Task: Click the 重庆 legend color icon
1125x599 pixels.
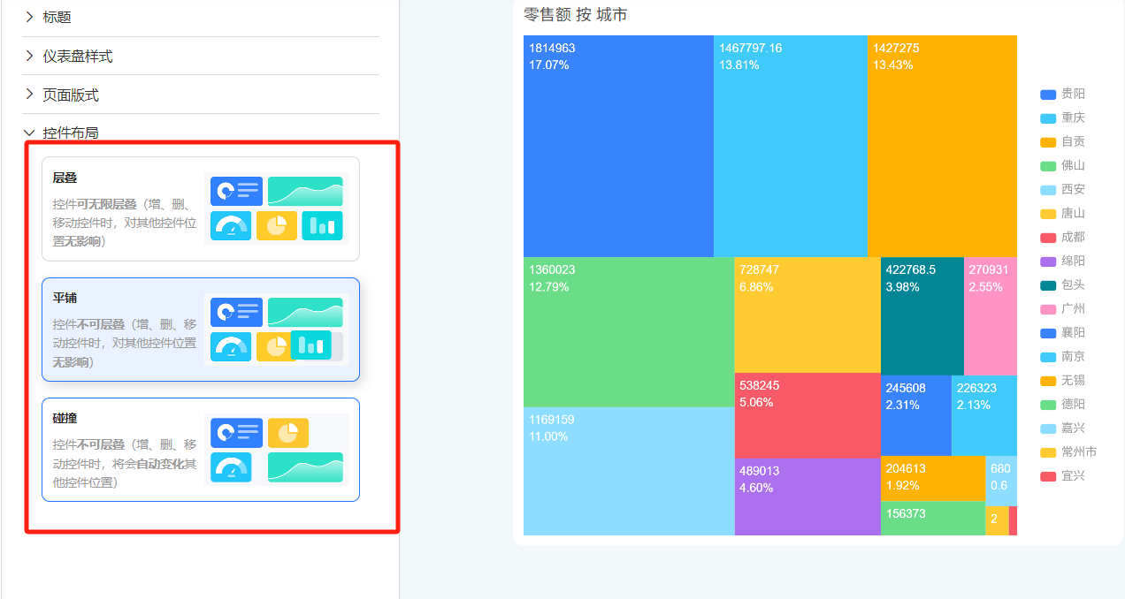Action: pyautogui.click(x=1048, y=118)
